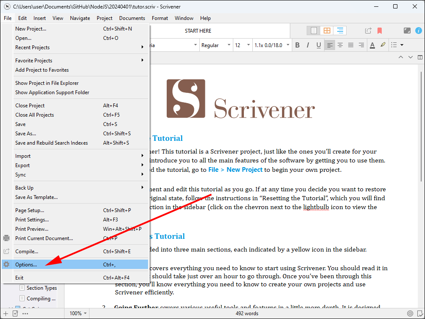Click the target goal icon in footer
425x319 pixels.
tap(410, 313)
